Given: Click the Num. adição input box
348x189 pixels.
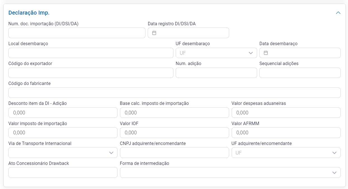Looking at the screenshot, I should click(x=216, y=73).
